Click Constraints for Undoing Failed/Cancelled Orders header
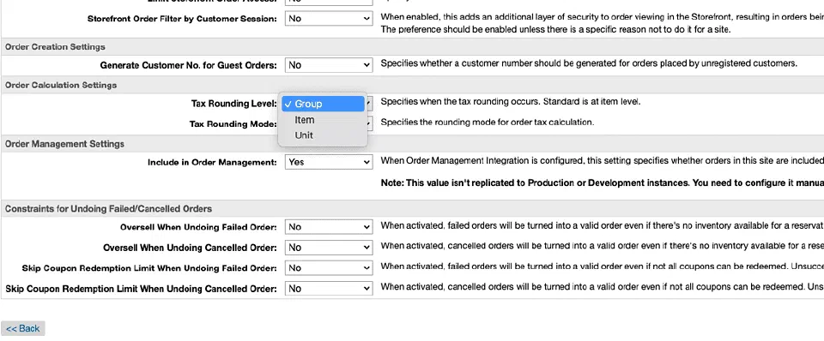Image resolution: width=824 pixels, height=341 pixels. 108,209
